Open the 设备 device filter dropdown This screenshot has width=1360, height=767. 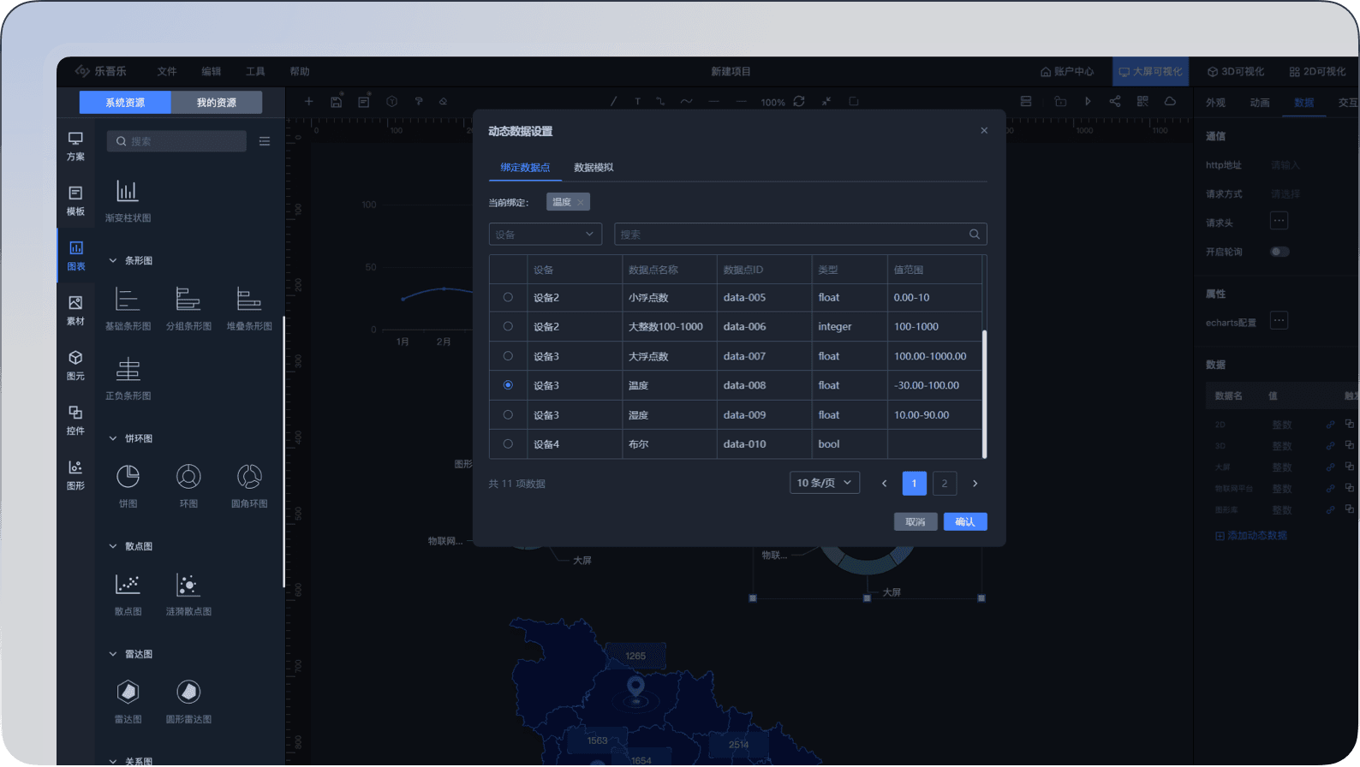click(545, 235)
